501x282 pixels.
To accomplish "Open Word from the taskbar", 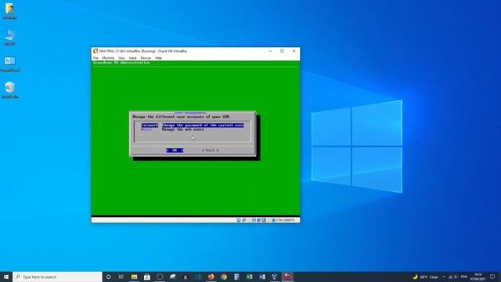I will click(262, 277).
